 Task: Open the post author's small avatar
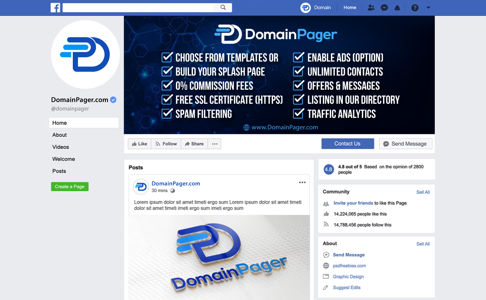tap(141, 187)
